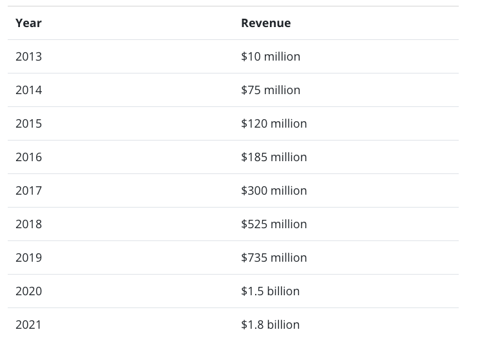Screen dimensions: 480x341
Task: Select the 2015 row year
Action: (28, 124)
